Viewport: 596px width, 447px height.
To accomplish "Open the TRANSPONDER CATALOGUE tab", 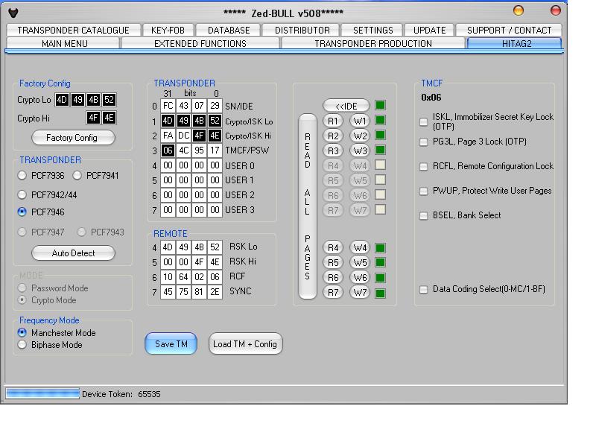I will click(73, 30).
